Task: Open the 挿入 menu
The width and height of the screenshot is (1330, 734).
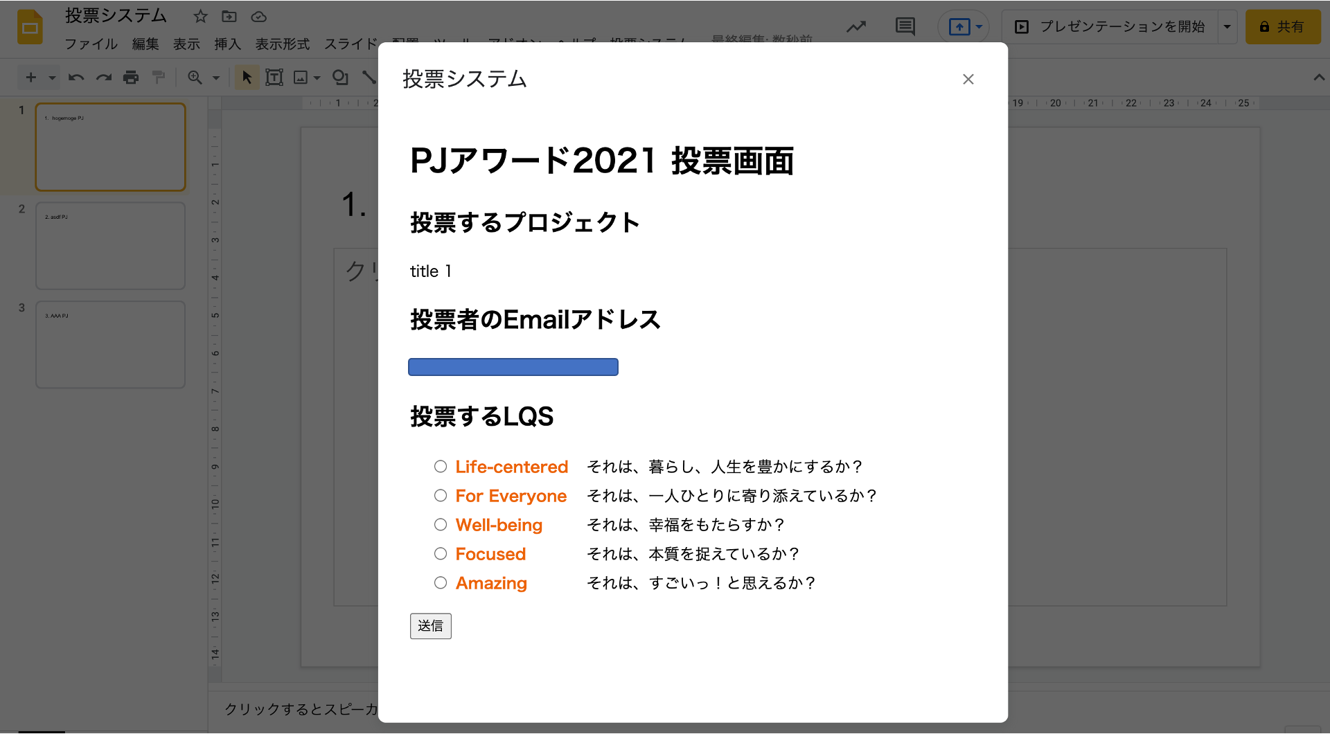Action: 227,44
